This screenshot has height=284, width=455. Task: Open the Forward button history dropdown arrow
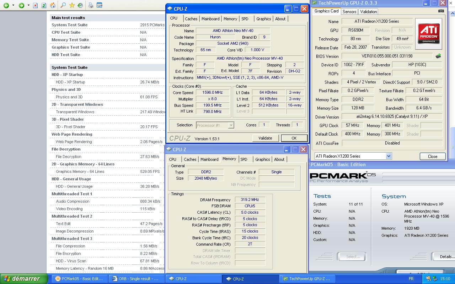point(28,5)
